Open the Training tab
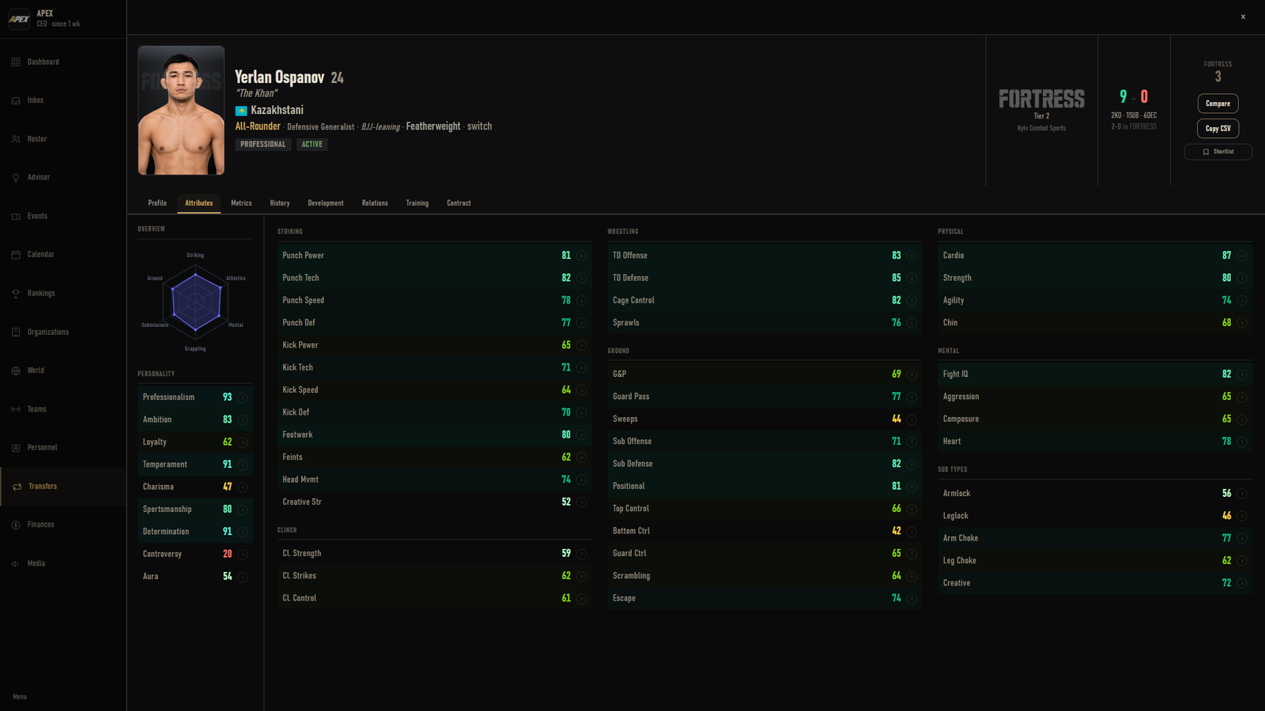The height and width of the screenshot is (711, 1265). click(x=417, y=203)
